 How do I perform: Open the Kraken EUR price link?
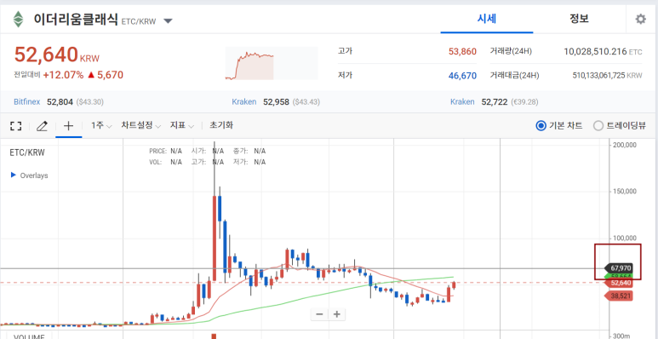tap(462, 101)
